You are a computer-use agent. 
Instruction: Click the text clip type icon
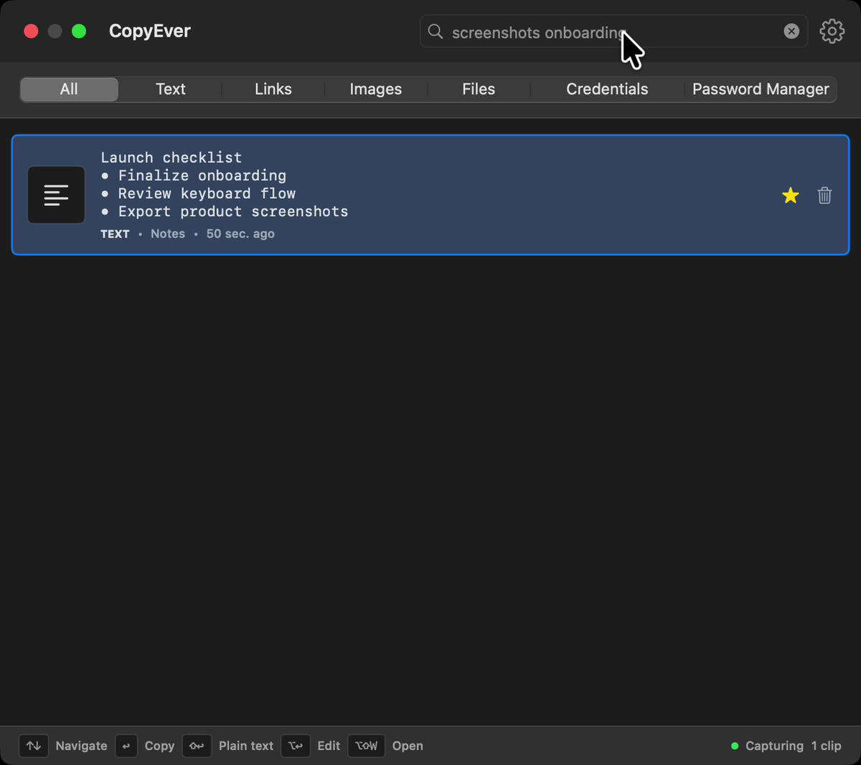(x=56, y=195)
